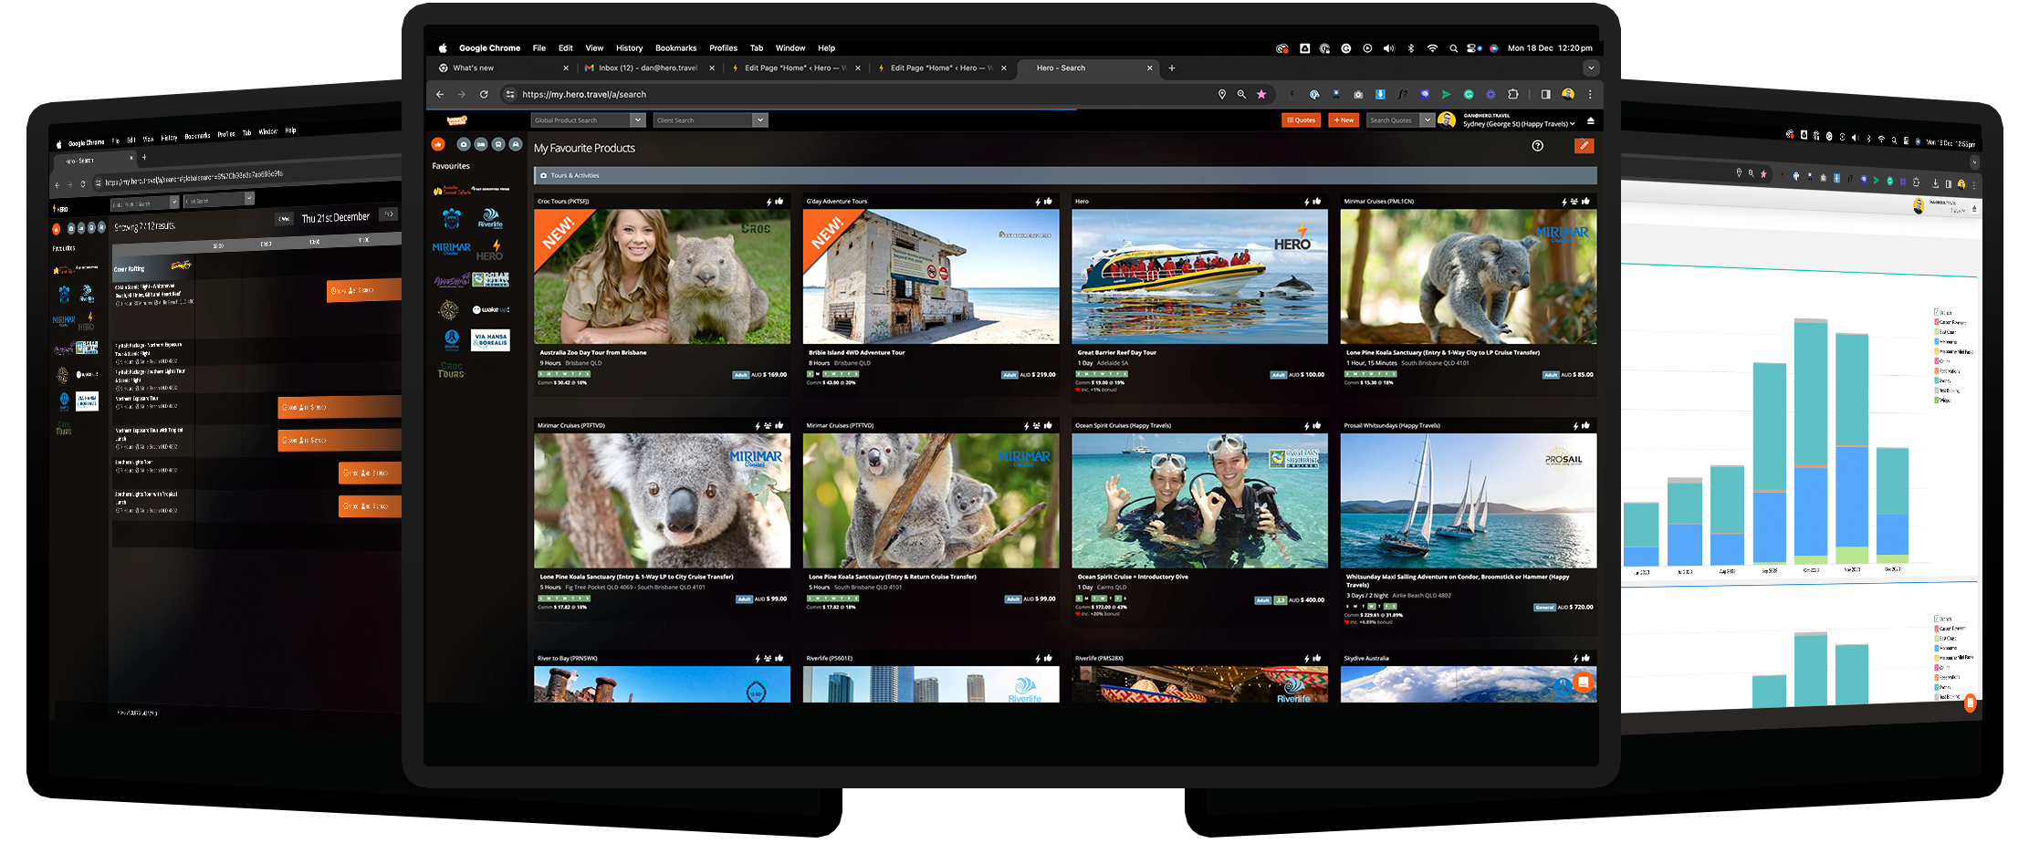
Task: Open the Search Quotes dropdown arrow
Action: [x=1428, y=120]
